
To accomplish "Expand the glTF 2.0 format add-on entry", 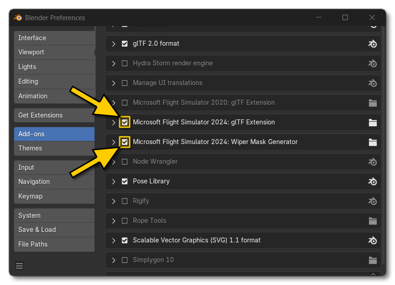I will (x=113, y=44).
